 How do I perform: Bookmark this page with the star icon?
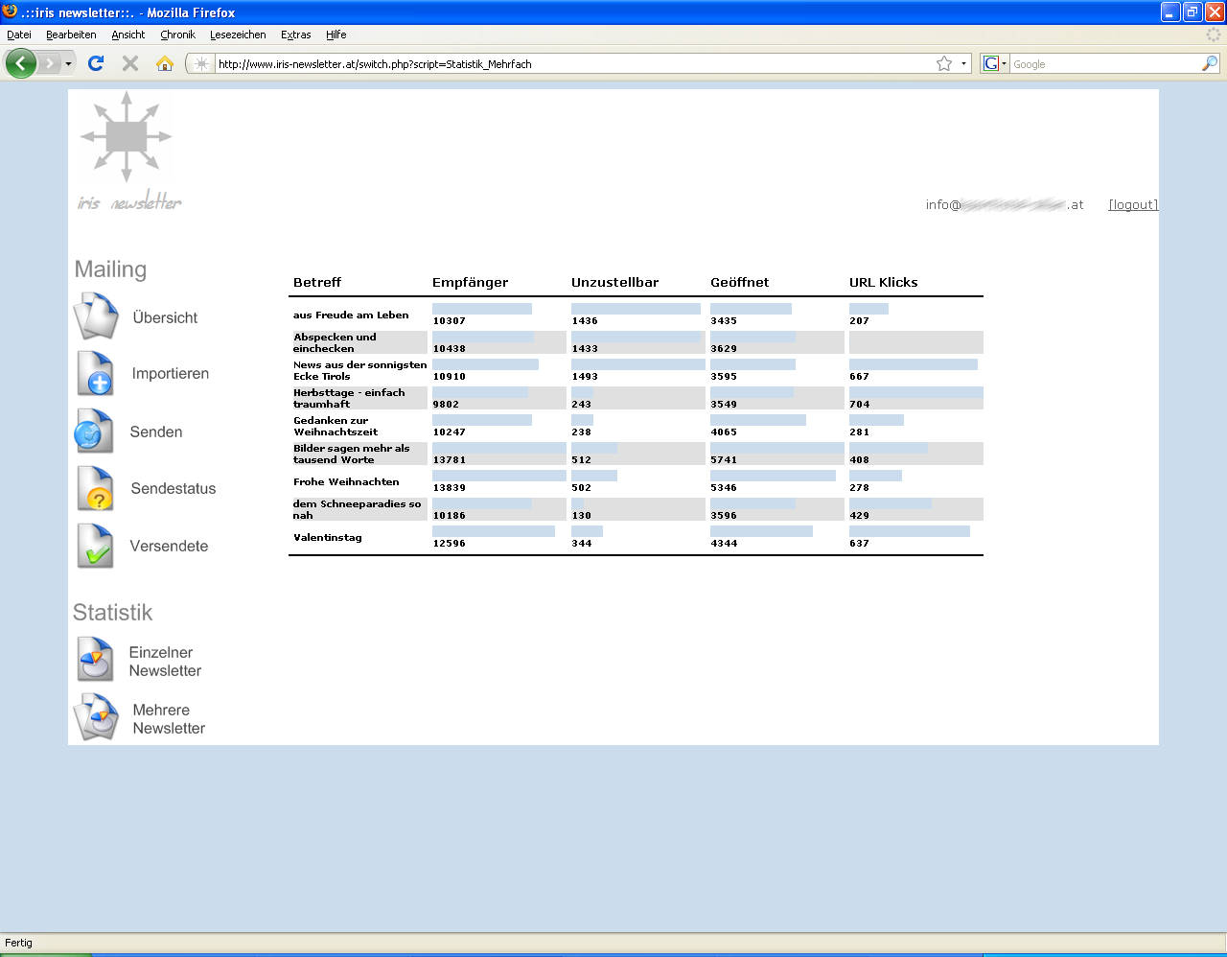(944, 64)
